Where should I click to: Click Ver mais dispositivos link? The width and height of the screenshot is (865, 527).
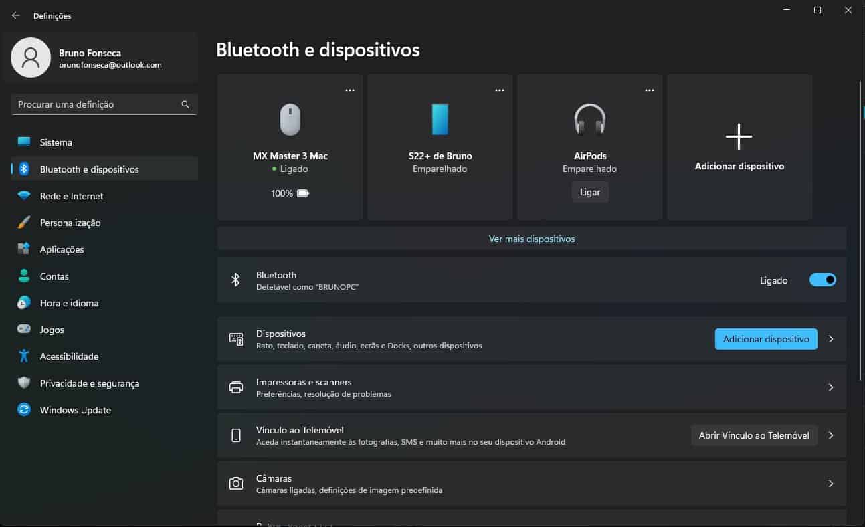click(532, 239)
